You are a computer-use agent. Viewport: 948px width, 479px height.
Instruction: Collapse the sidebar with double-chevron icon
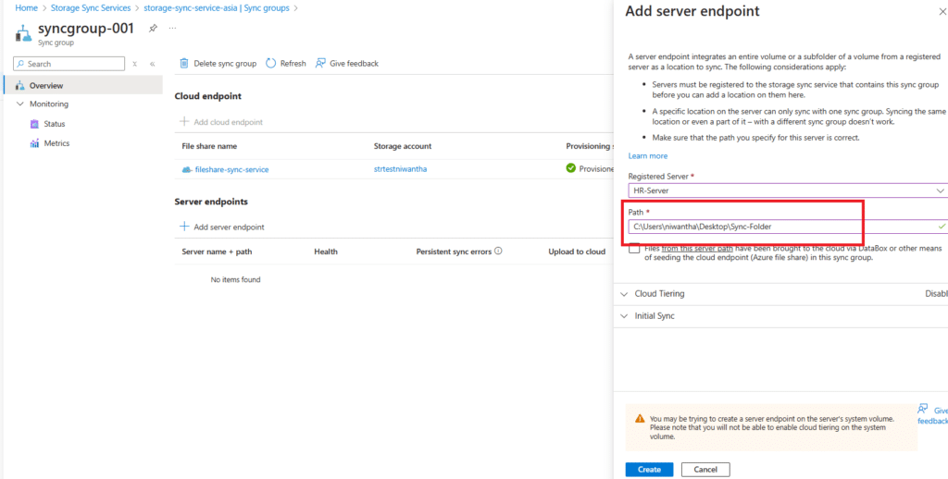(x=152, y=64)
